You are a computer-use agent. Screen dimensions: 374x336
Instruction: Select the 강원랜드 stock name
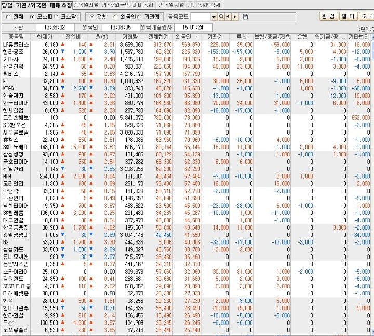[x=14, y=279]
